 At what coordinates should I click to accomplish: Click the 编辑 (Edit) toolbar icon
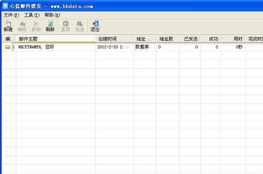22,26
